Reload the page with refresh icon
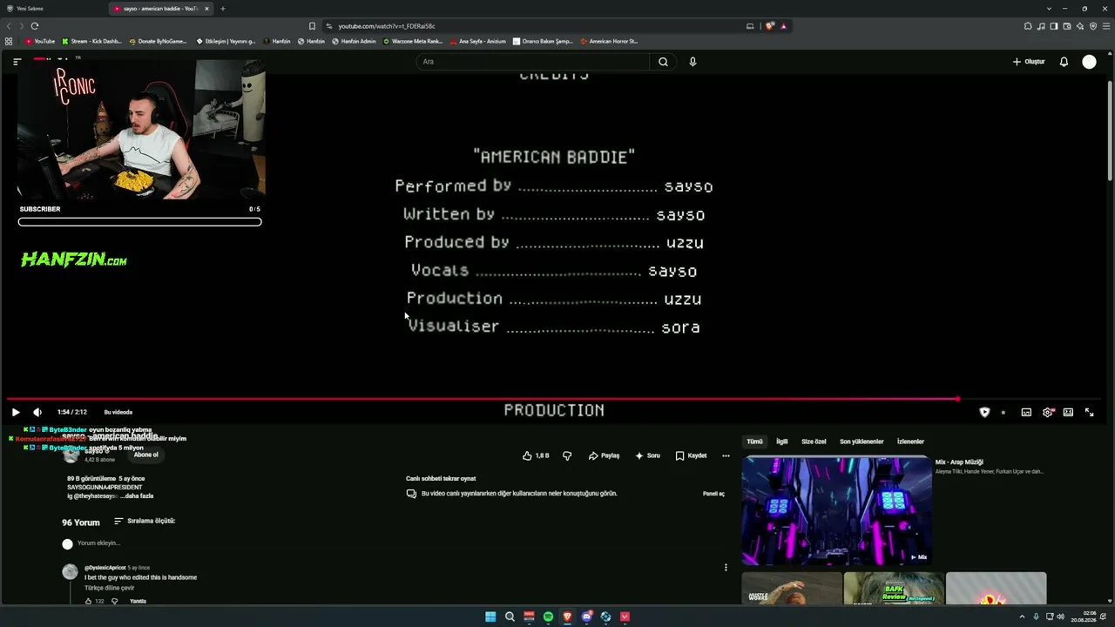Screen dimensions: 1115x627 pyautogui.click(x=34, y=26)
